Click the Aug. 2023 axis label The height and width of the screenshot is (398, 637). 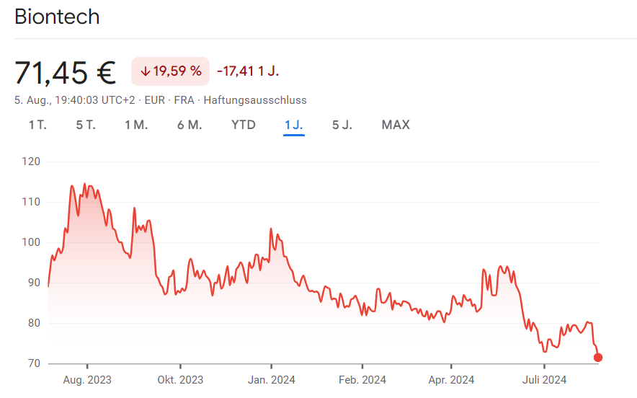click(x=87, y=380)
